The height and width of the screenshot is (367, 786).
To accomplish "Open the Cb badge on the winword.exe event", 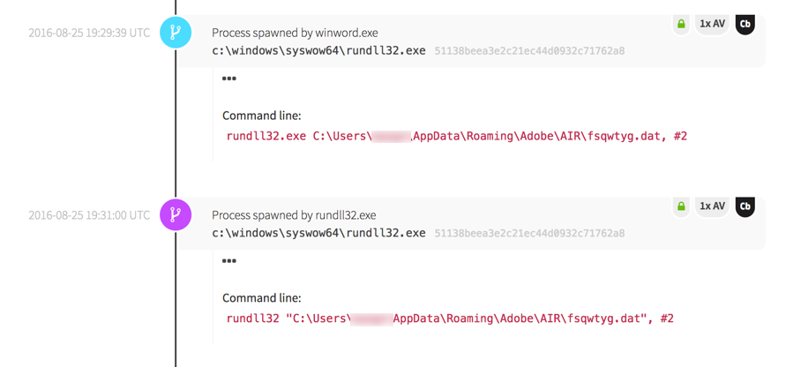I will pos(745,25).
